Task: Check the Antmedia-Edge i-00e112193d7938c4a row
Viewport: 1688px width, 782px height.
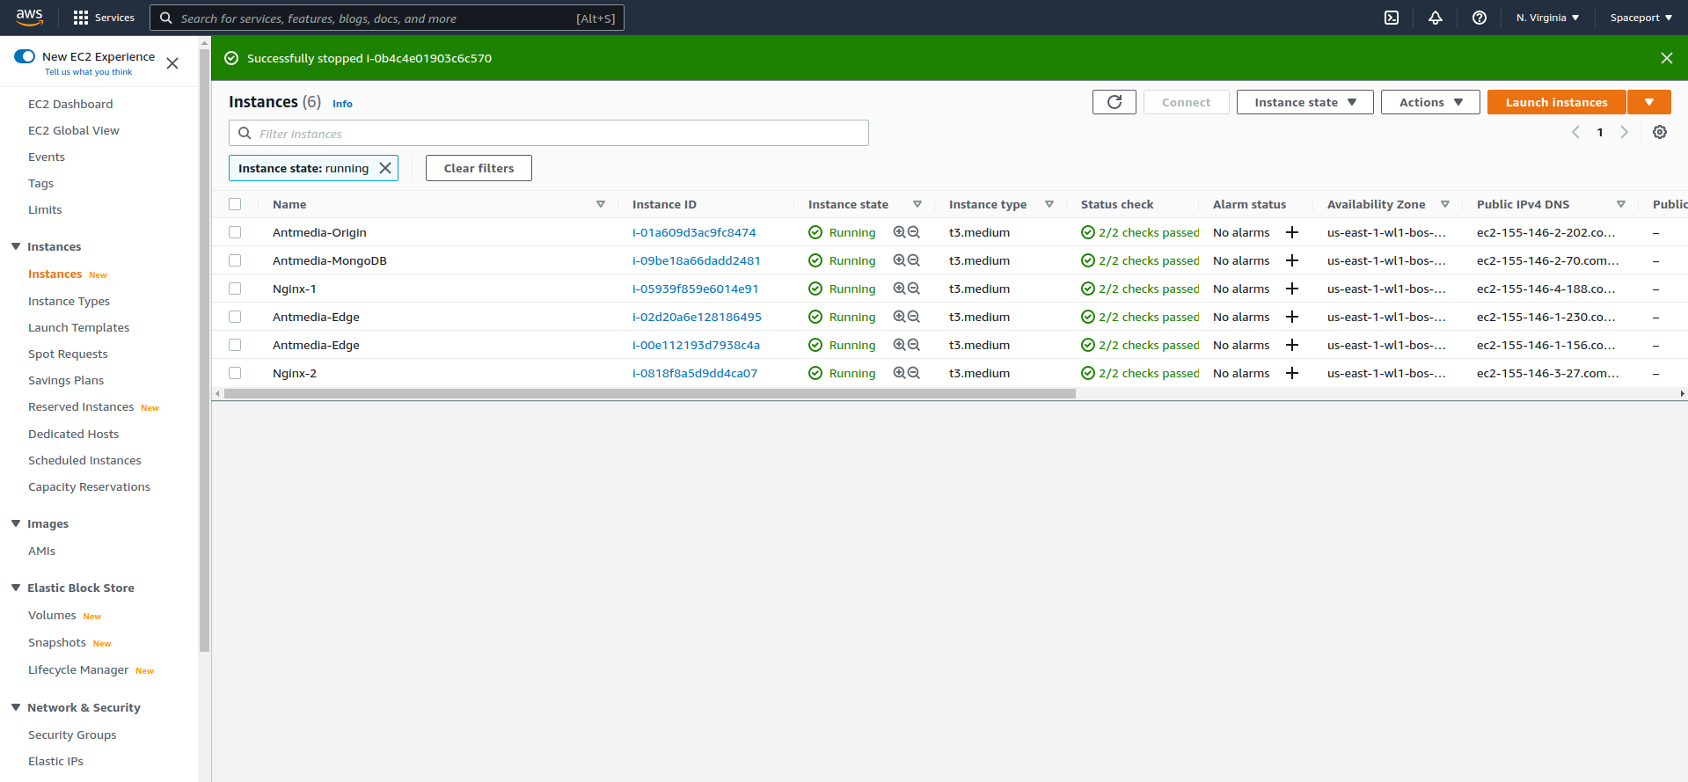Action: (235, 345)
